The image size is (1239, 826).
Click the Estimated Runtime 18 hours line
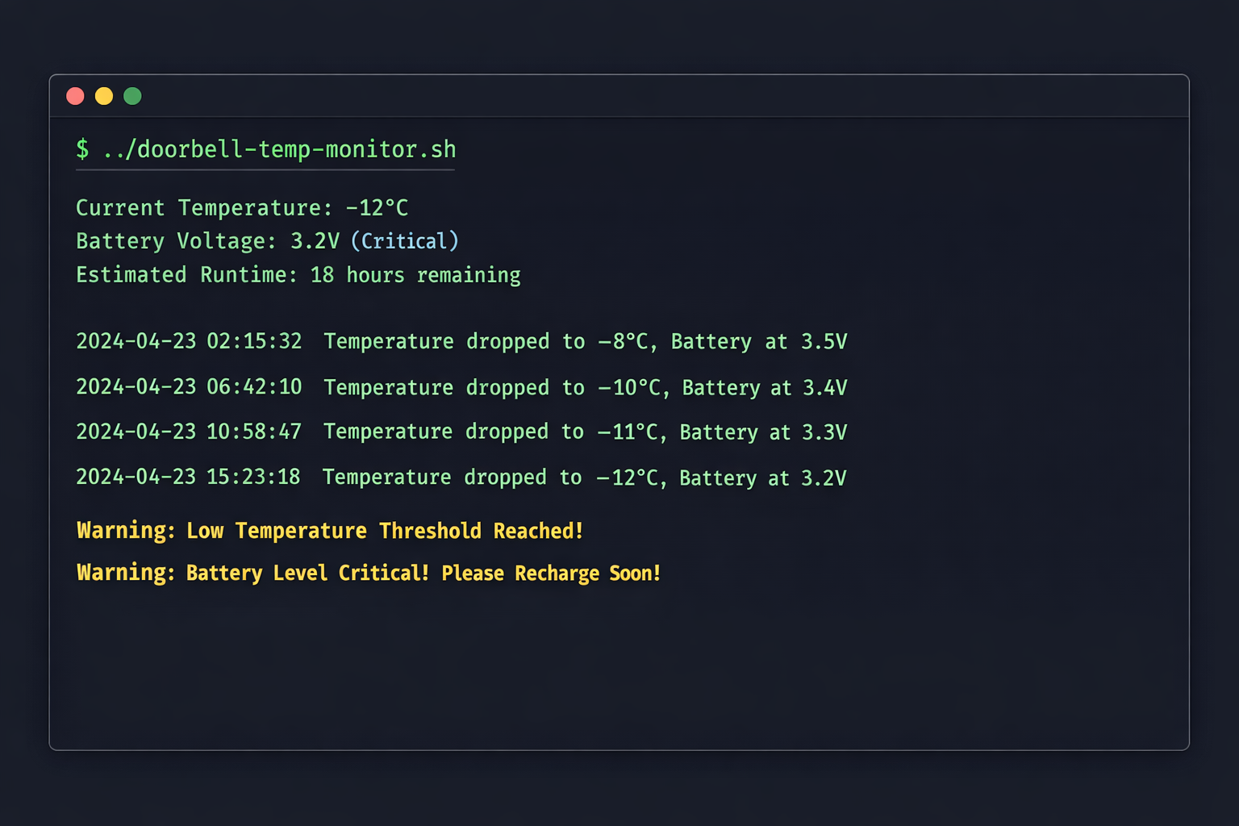point(298,274)
